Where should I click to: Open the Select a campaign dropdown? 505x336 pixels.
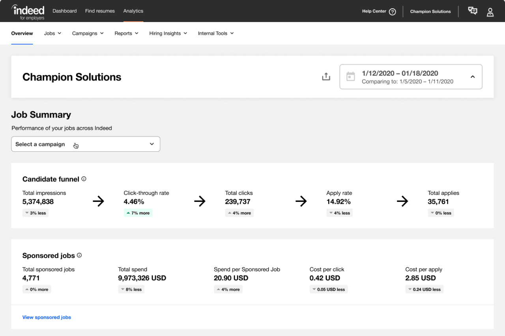[86, 144]
